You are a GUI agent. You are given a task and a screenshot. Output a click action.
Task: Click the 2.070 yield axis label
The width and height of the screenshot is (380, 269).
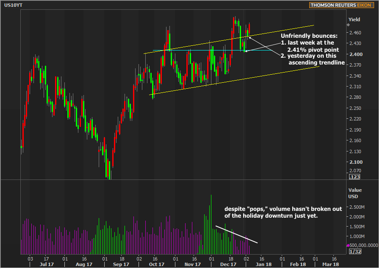[355, 171]
